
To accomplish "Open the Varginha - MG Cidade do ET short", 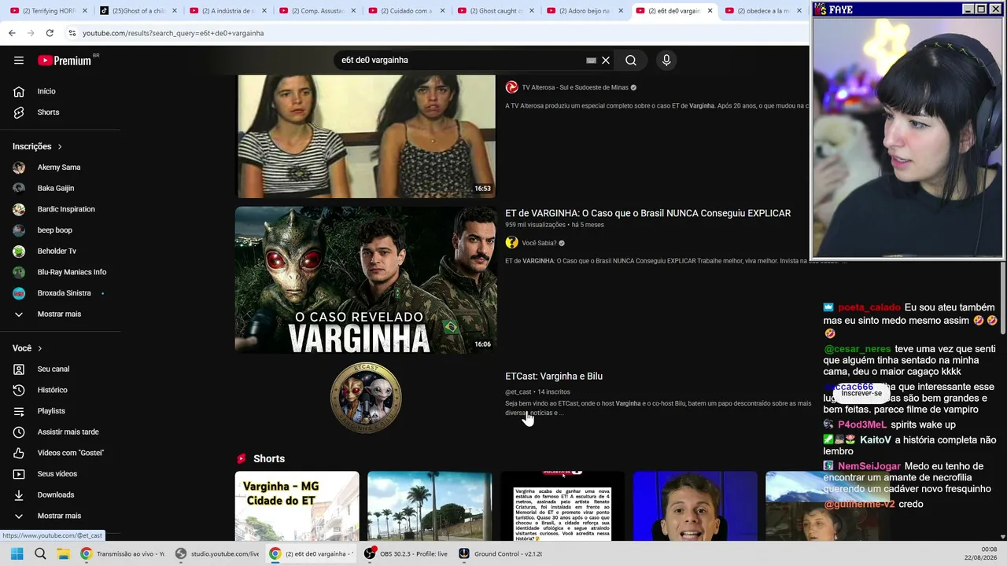I will [x=297, y=506].
